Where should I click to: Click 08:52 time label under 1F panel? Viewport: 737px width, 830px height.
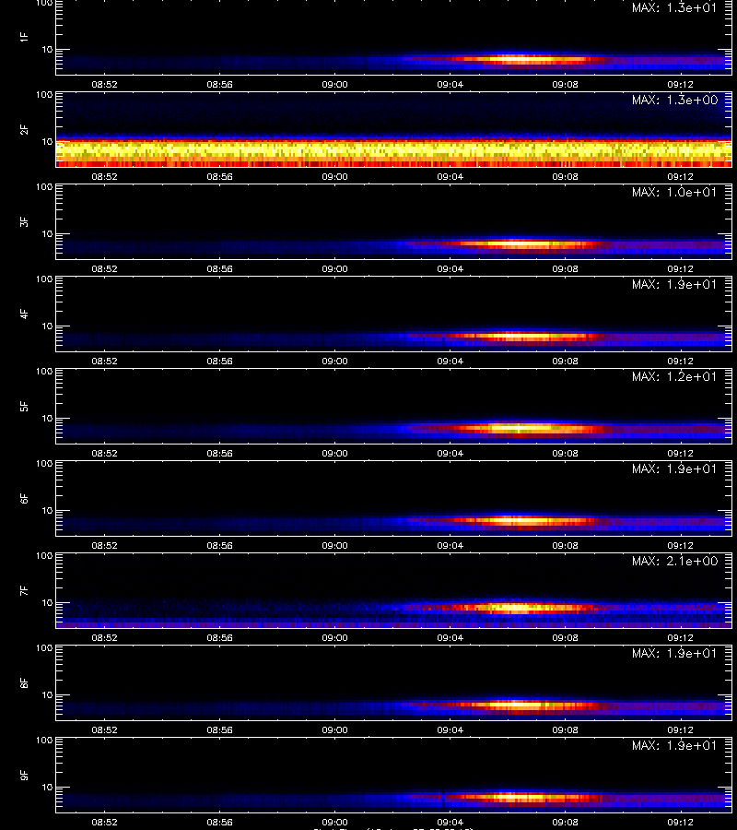(105, 85)
